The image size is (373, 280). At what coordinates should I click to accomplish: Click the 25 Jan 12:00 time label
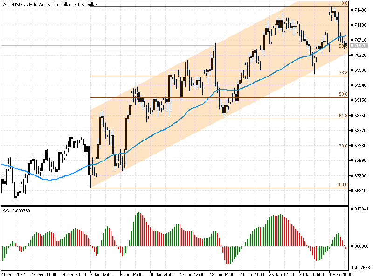pos(282,275)
